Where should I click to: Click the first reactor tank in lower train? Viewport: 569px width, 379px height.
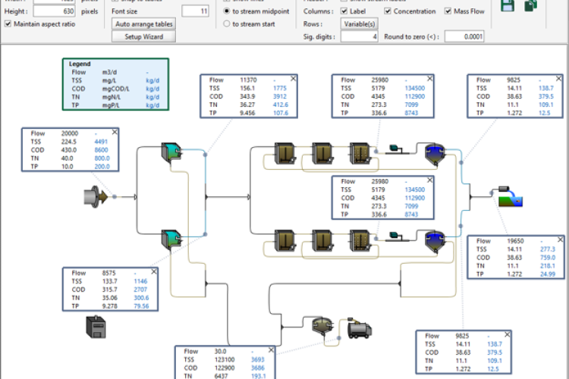click(284, 240)
